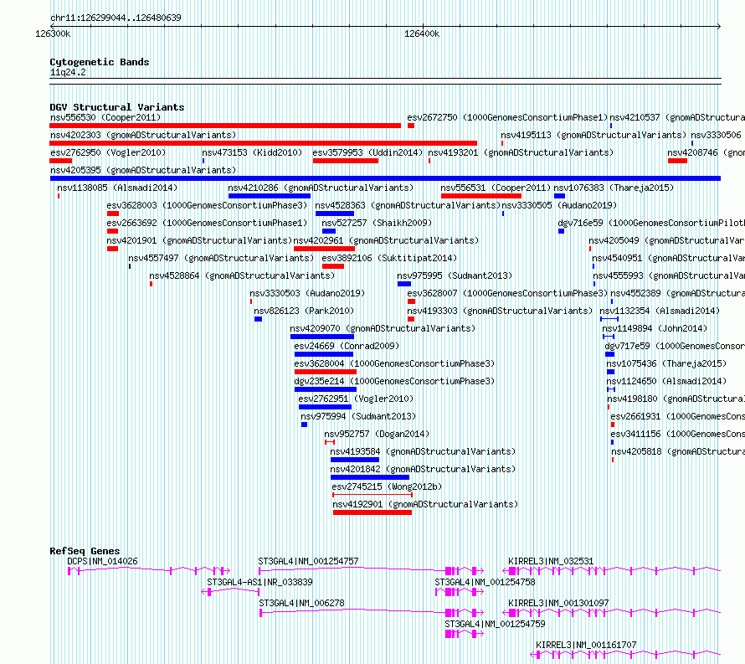
Task: Click the 126300k ruler marker
Action: (53, 33)
